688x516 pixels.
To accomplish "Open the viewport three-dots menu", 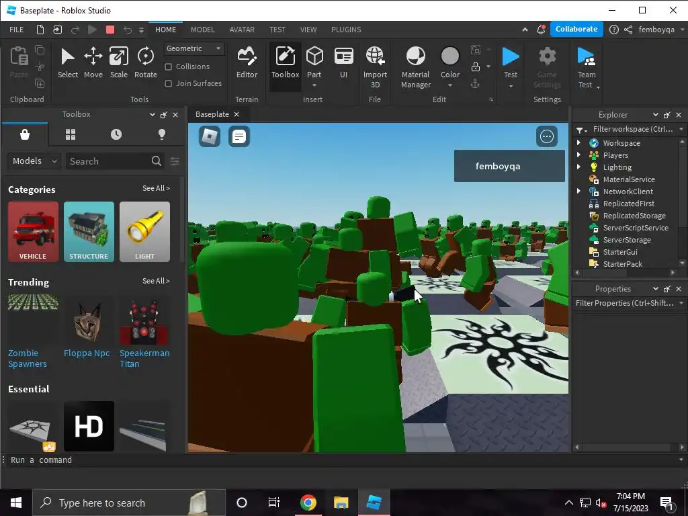I will click(x=547, y=136).
